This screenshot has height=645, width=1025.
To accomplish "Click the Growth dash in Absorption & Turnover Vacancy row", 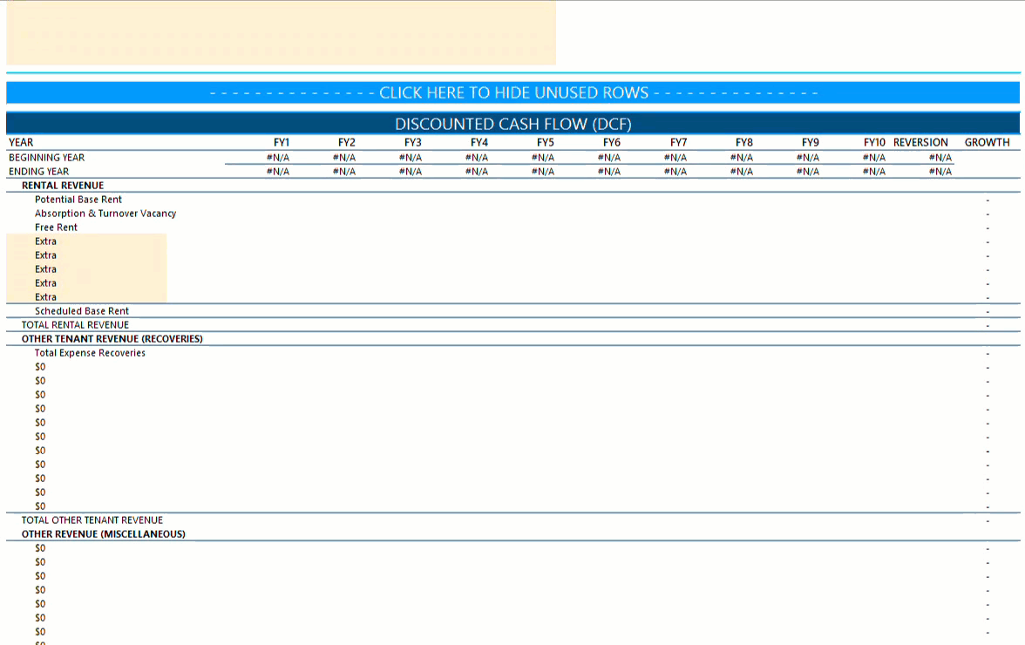I will pyautogui.click(x=988, y=214).
